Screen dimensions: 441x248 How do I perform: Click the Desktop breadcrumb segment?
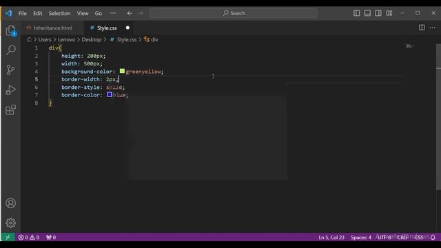coord(92,40)
